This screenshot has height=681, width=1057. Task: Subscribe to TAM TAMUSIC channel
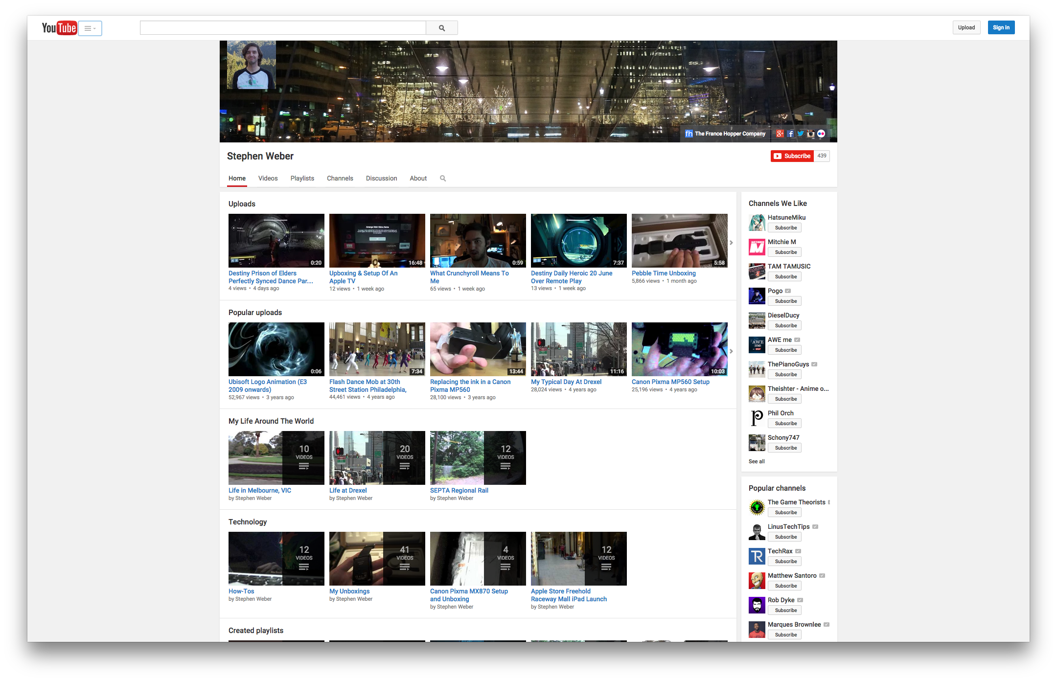tap(785, 277)
